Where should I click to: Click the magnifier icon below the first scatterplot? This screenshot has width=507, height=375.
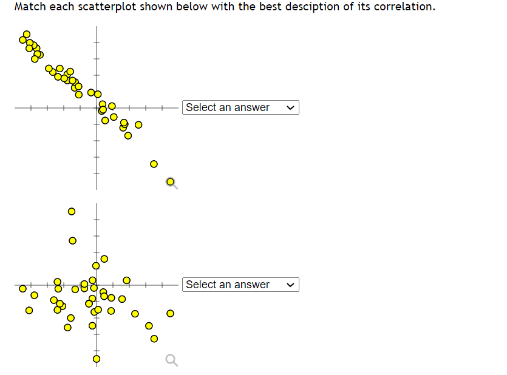click(x=170, y=182)
